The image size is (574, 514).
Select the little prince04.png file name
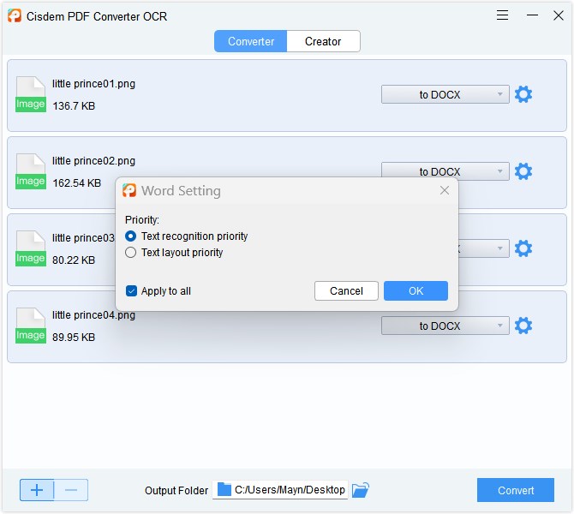[93, 315]
